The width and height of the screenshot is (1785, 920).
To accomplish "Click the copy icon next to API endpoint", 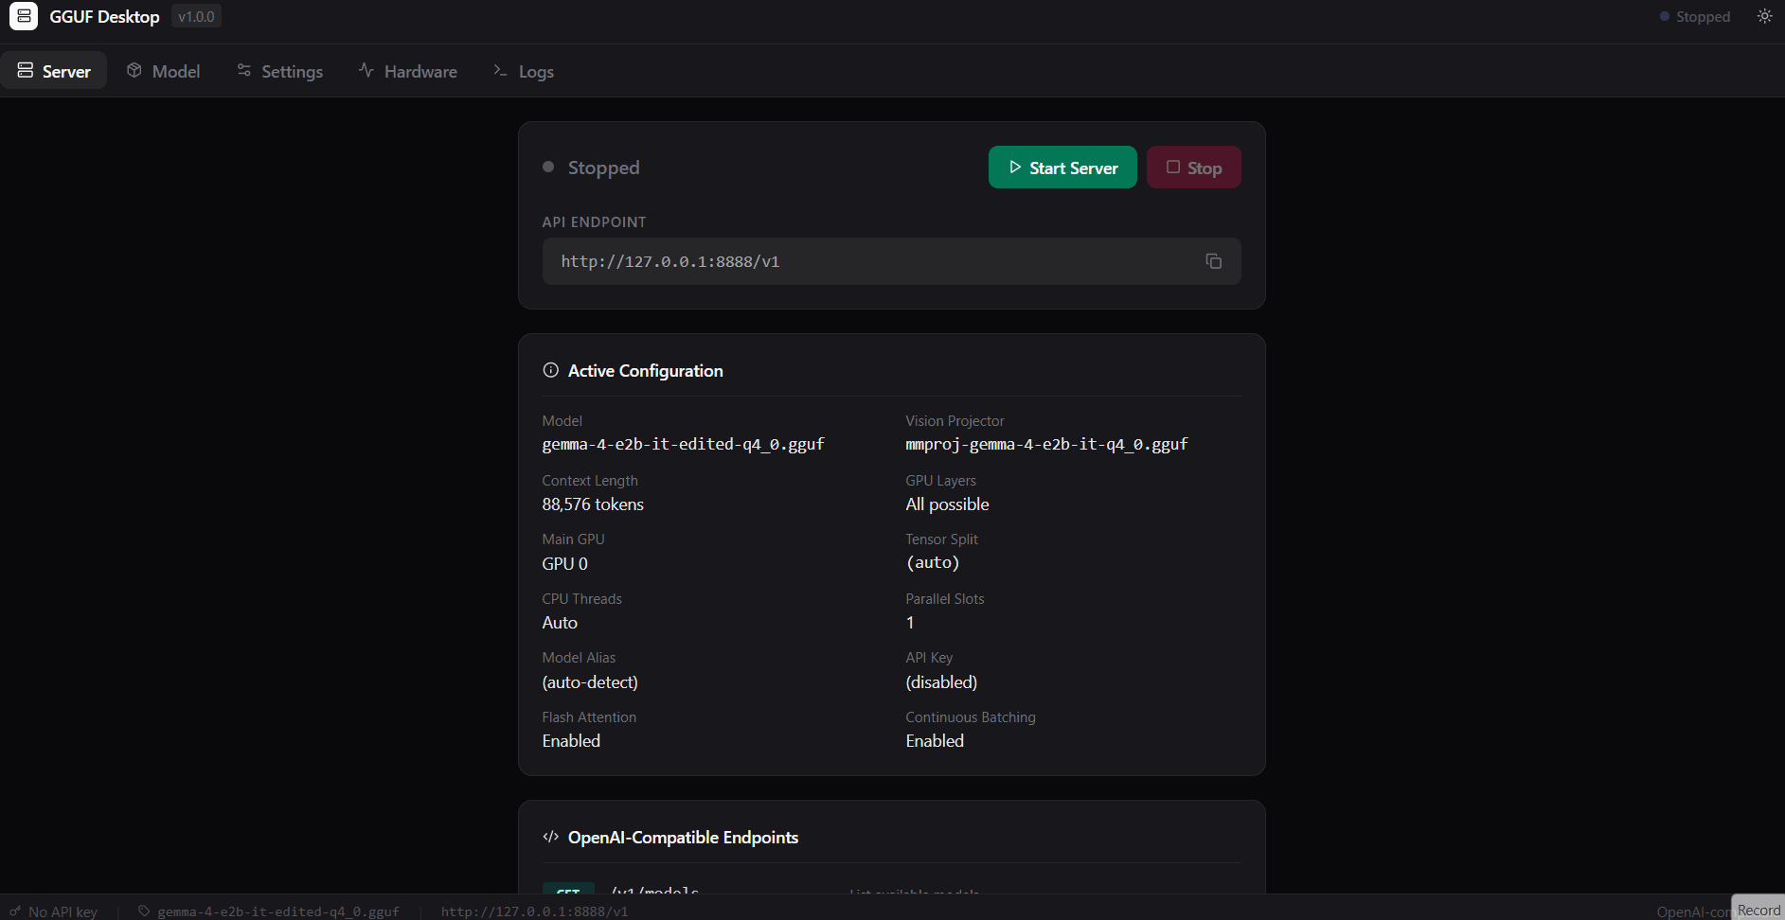I will click(1213, 261).
